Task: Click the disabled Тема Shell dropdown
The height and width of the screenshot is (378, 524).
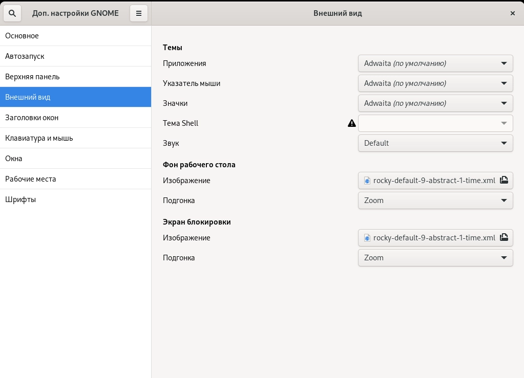Action: pos(435,123)
